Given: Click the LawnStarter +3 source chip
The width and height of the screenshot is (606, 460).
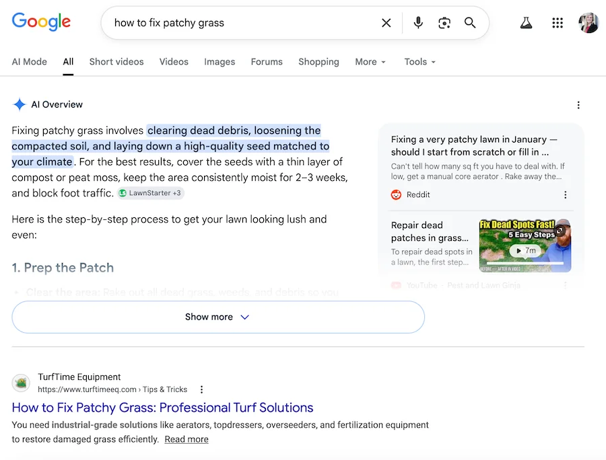Looking at the screenshot, I should tap(150, 193).
